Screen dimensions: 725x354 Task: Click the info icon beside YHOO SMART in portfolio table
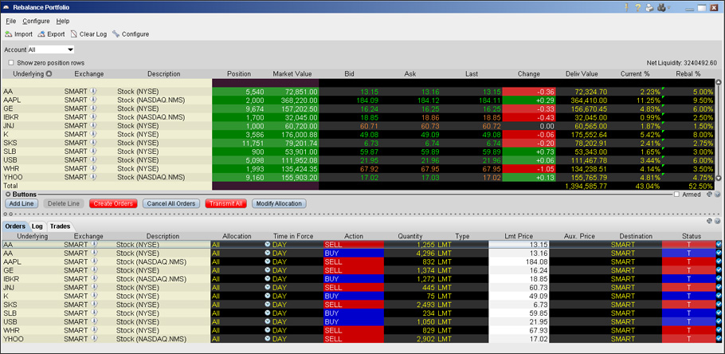tap(92, 177)
